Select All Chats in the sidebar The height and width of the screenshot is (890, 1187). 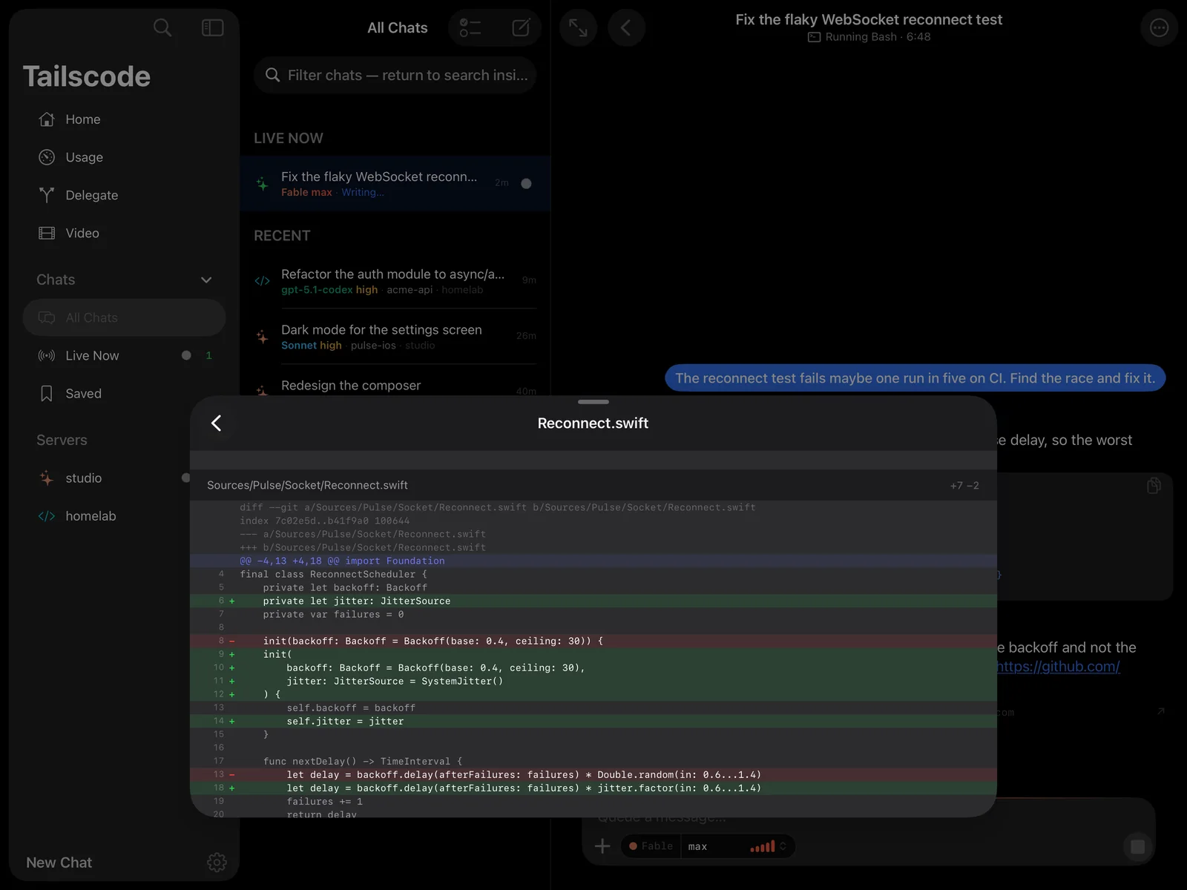tap(124, 317)
